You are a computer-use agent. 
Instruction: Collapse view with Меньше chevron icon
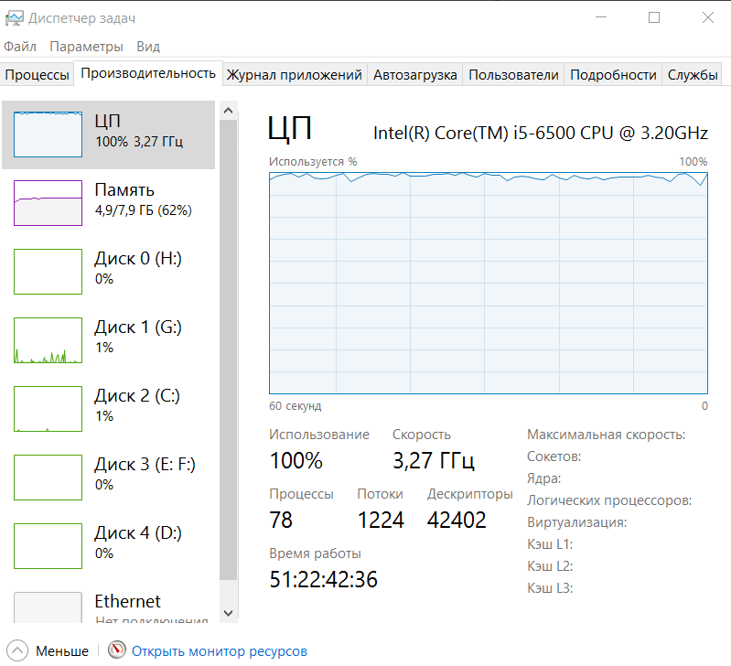pos(17,650)
